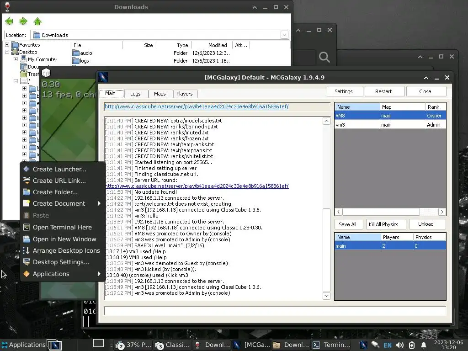The height and width of the screenshot is (351, 468).
Task: Switch to the '37% P...' taskbar window
Action: tap(134, 345)
